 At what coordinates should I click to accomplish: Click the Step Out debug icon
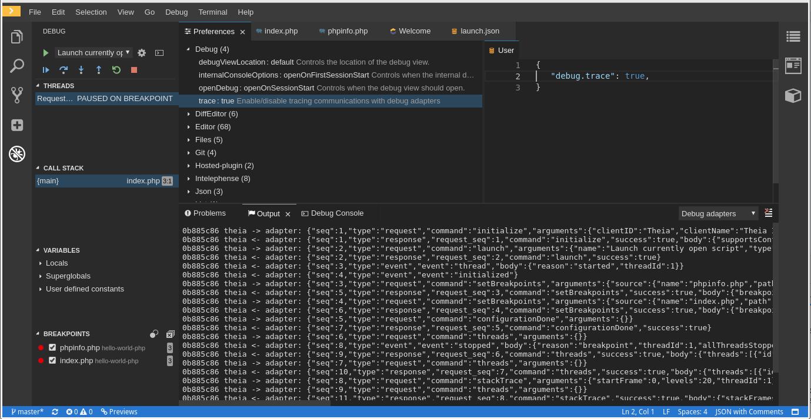click(x=99, y=70)
